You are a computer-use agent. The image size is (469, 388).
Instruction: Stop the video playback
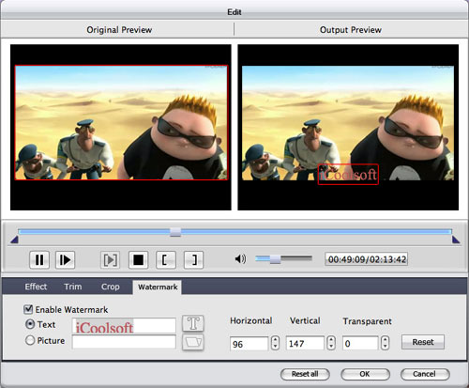point(138,259)
